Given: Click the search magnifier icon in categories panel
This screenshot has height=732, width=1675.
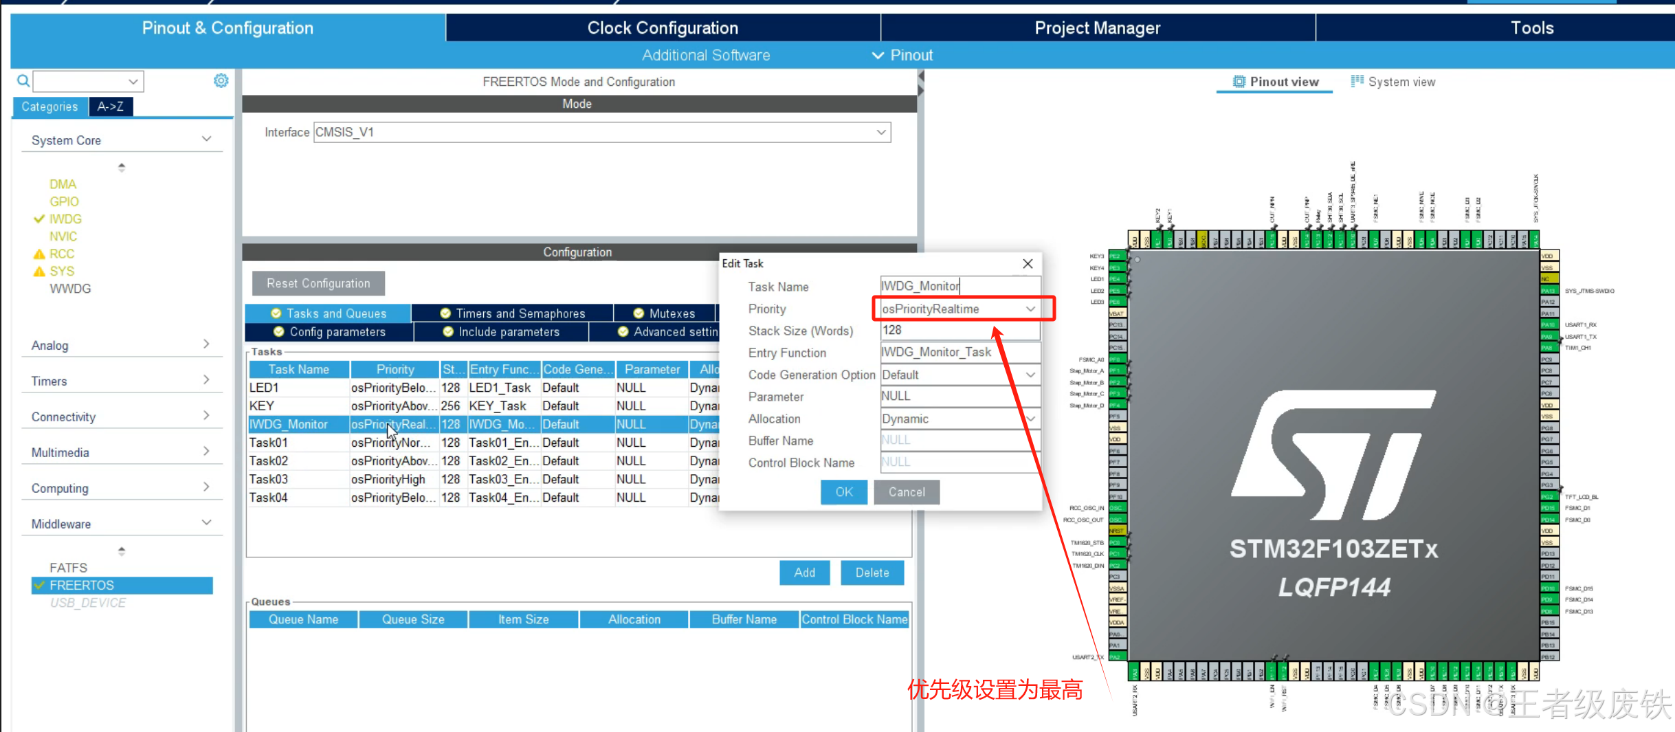Looking at the screenshot, I should (23, 81).
